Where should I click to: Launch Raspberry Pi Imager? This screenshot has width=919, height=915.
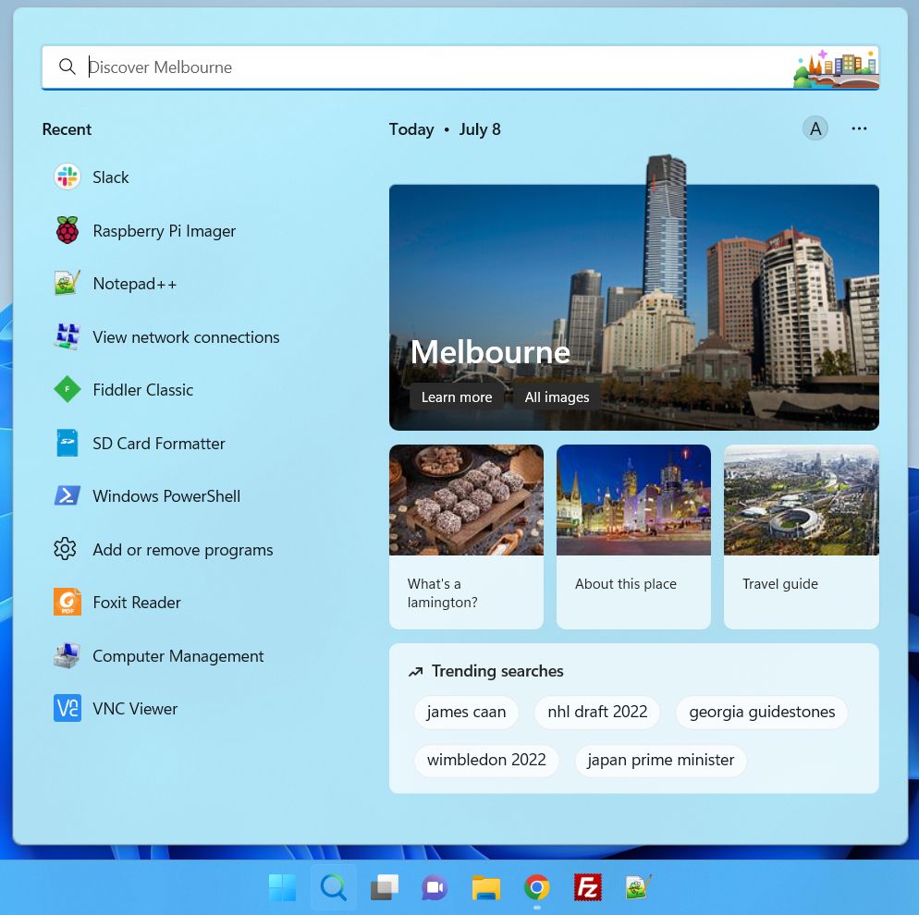pyautogui.click(x=164, y=230)
